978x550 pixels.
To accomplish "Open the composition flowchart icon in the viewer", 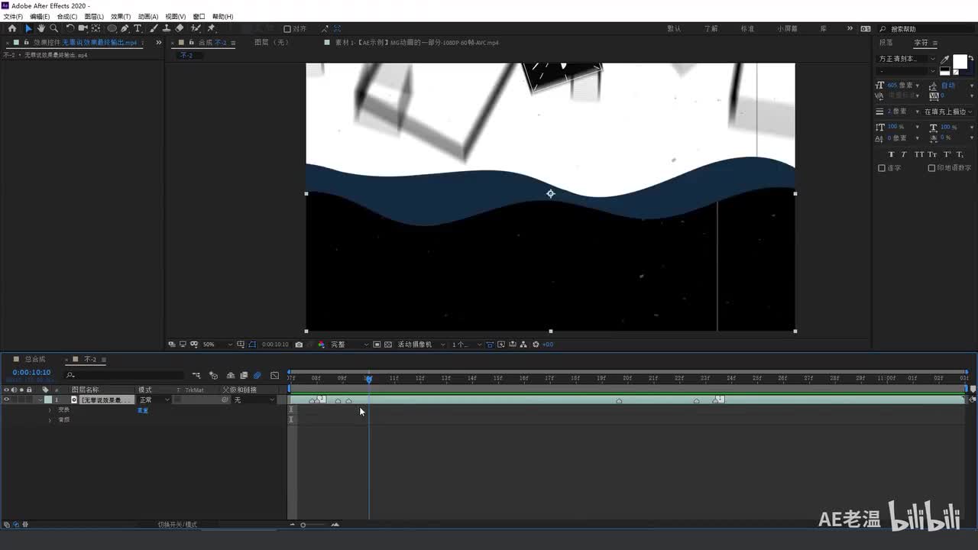I will pyautogui.click(x=523, y=345).
